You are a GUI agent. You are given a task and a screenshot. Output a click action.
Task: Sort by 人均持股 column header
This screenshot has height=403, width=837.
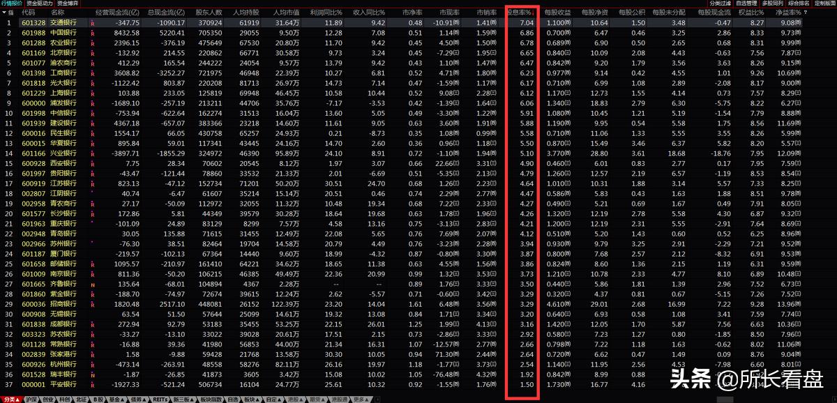[x=246, y=13]
